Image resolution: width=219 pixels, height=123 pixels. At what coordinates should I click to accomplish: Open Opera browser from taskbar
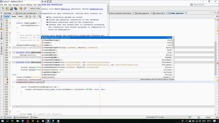click(x=28, y=121)
